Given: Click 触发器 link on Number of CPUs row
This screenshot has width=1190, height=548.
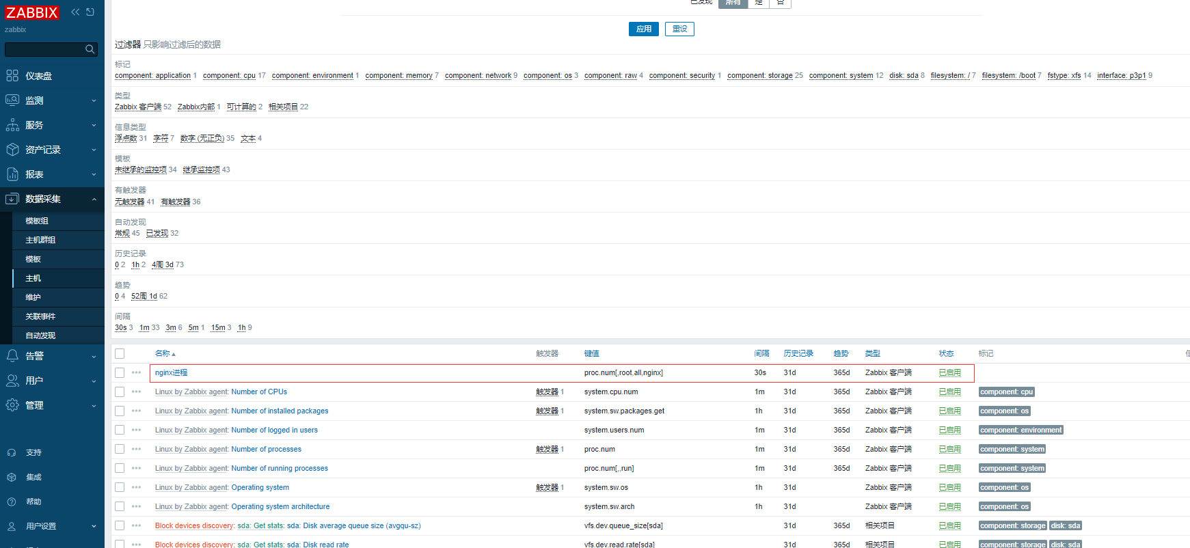Looking at the screenshot, I should [x=547, y=392].
